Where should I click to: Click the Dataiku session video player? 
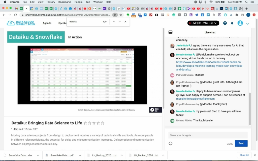click(82, 75)
